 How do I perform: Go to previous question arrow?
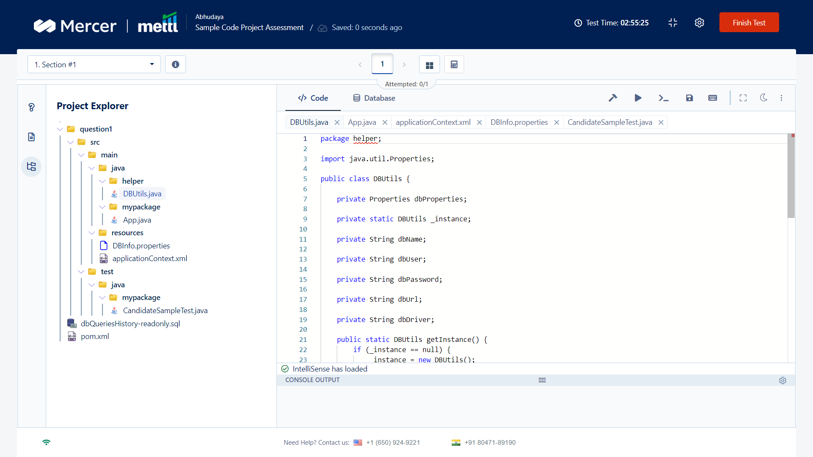pos(360,65)
